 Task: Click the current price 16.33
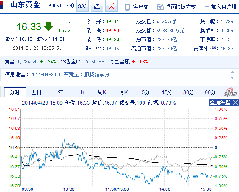pos(29,26)
